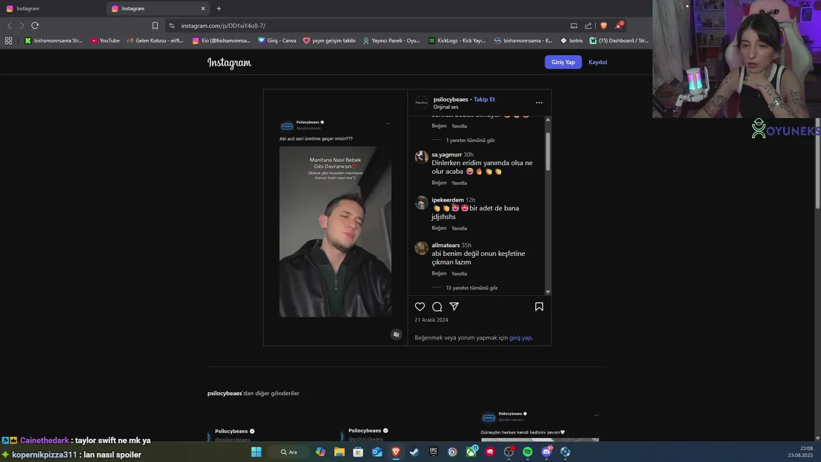Open Epic Games Launcher from the taskbar
Screen dimensions: 821x462
pyautogui.click(x=434, y=452)
